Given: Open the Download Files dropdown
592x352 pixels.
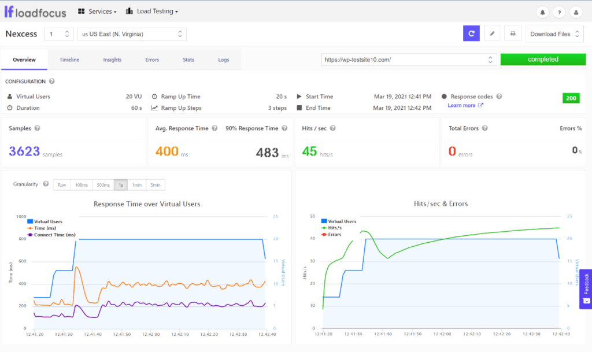Looking at the screenshot, I should click(x=553, y=34).
